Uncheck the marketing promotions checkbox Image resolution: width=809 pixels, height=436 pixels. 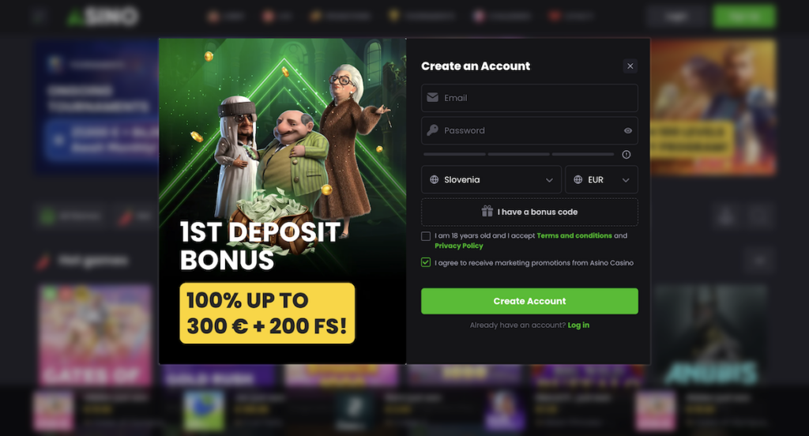[426, 262]
